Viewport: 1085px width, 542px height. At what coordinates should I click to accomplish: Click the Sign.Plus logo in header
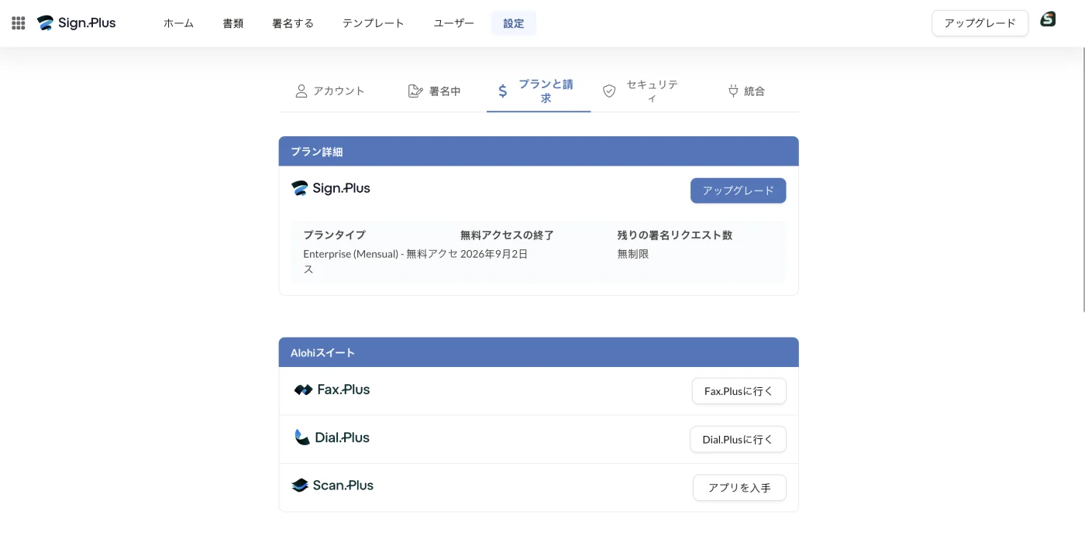point(77,23)
